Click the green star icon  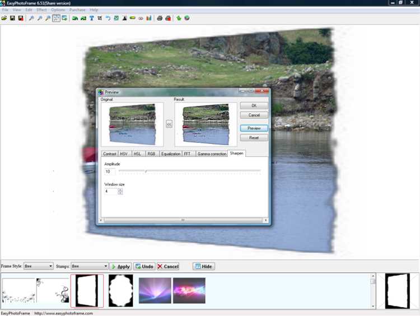(x=179, y=18)
